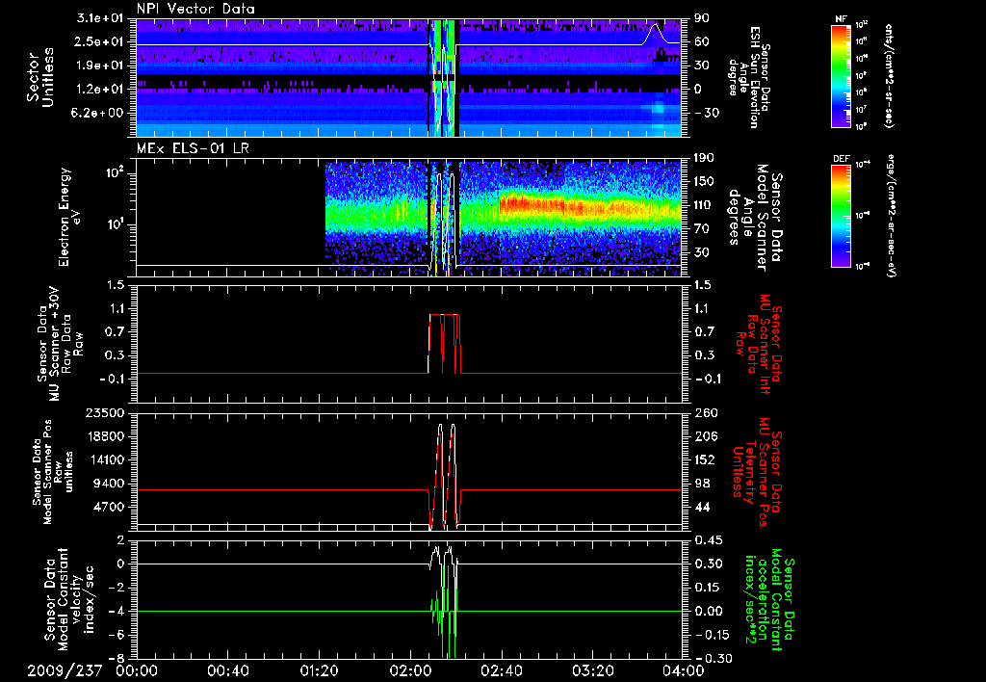Click the -30 degree sun elevation tick
986x682 pixels.
[x=706, y=113]
